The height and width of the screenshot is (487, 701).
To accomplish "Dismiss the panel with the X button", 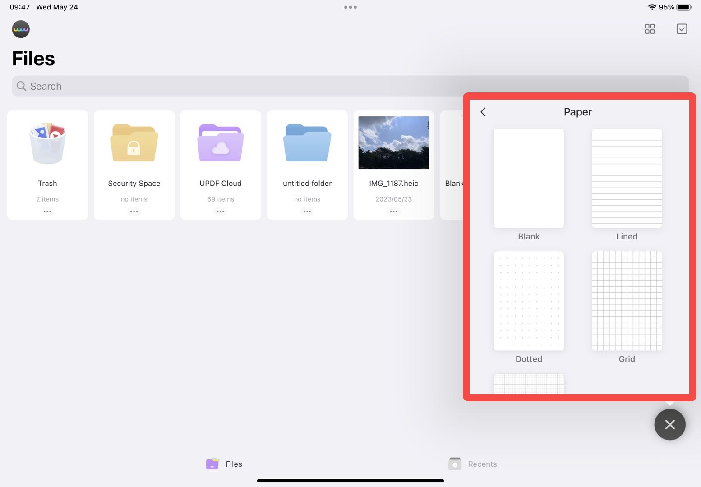I will coord(670,424).
